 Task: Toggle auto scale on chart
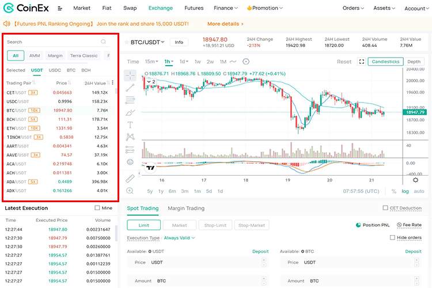[419, 191]
